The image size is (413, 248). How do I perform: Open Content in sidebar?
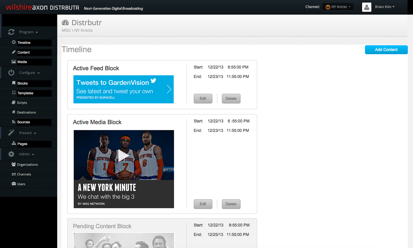tap(24, 52)
